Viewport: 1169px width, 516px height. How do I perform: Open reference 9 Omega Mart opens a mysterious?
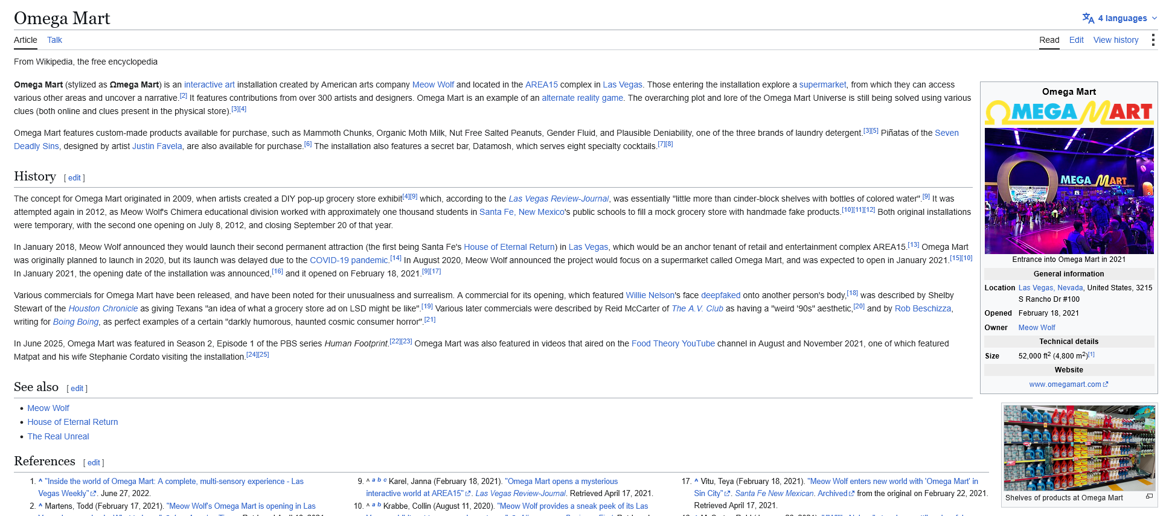(x=492, y=487)
